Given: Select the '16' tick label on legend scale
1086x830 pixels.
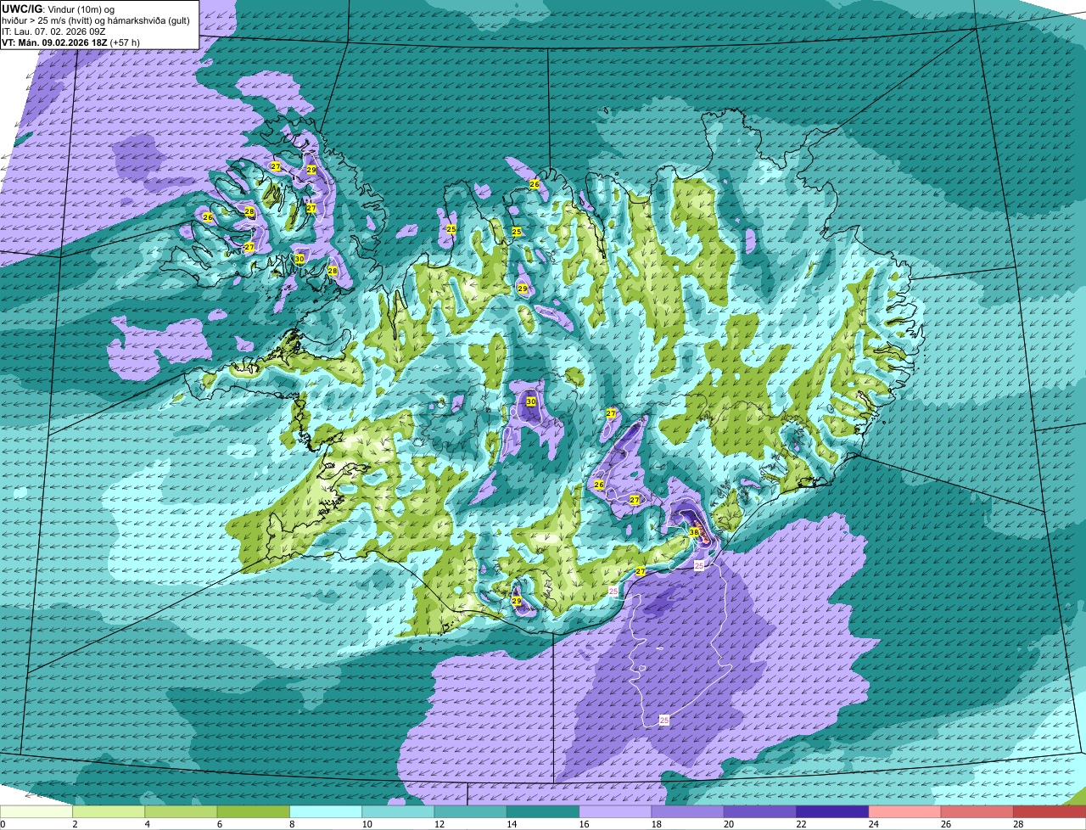Looking at the screenshot, I should coord(584,824).
